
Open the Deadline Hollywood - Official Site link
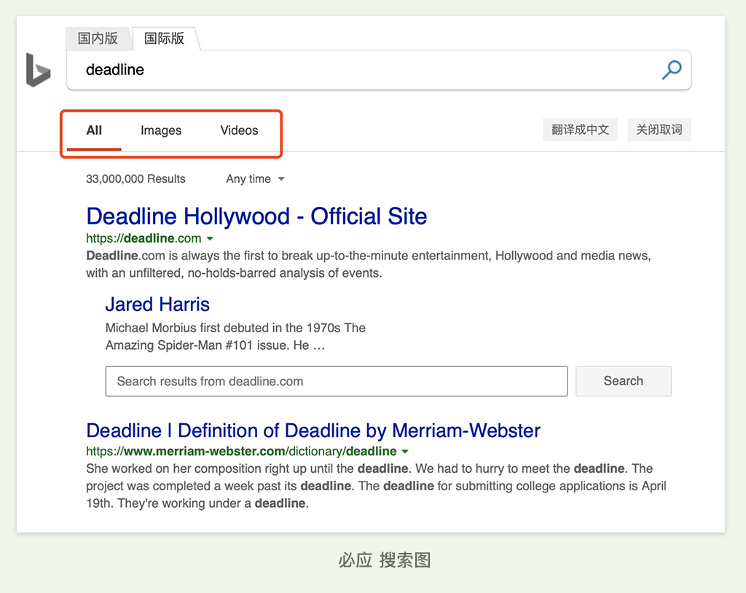[x=256, y=216]
